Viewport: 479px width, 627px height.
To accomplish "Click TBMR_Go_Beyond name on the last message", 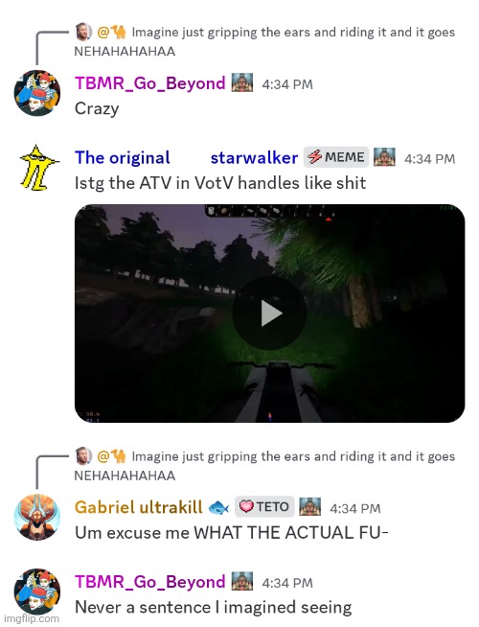I will 150,582.
